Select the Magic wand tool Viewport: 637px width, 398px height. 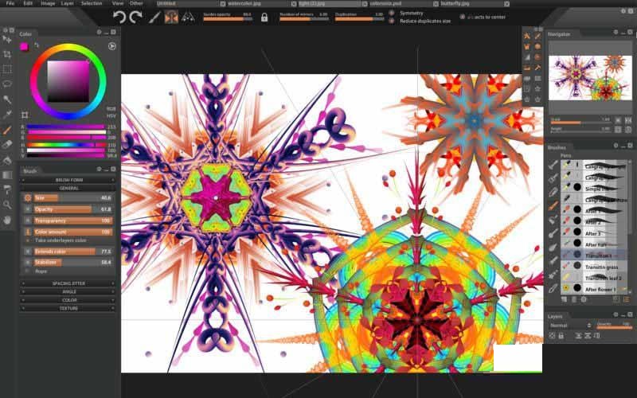(x=7, y=99)
